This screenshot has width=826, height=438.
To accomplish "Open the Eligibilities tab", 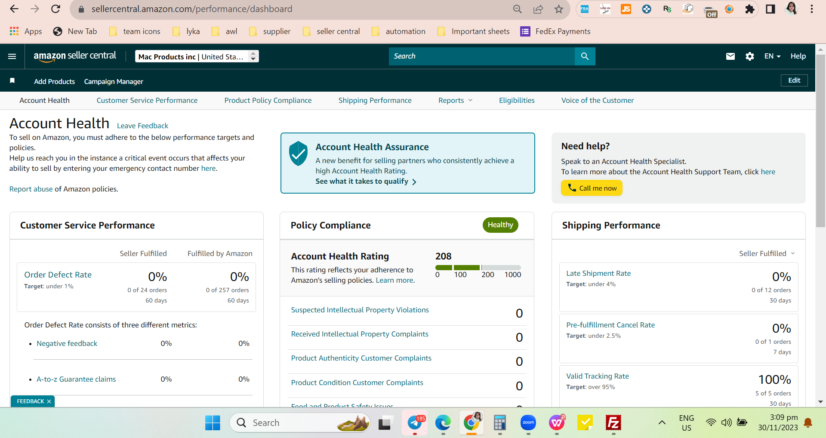I will [x=517, y=100].
